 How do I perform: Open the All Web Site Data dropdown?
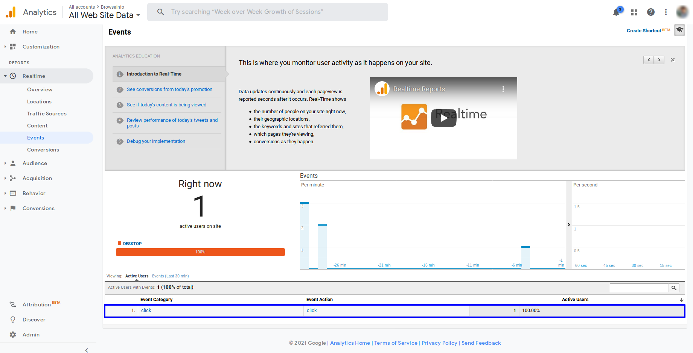105,15
